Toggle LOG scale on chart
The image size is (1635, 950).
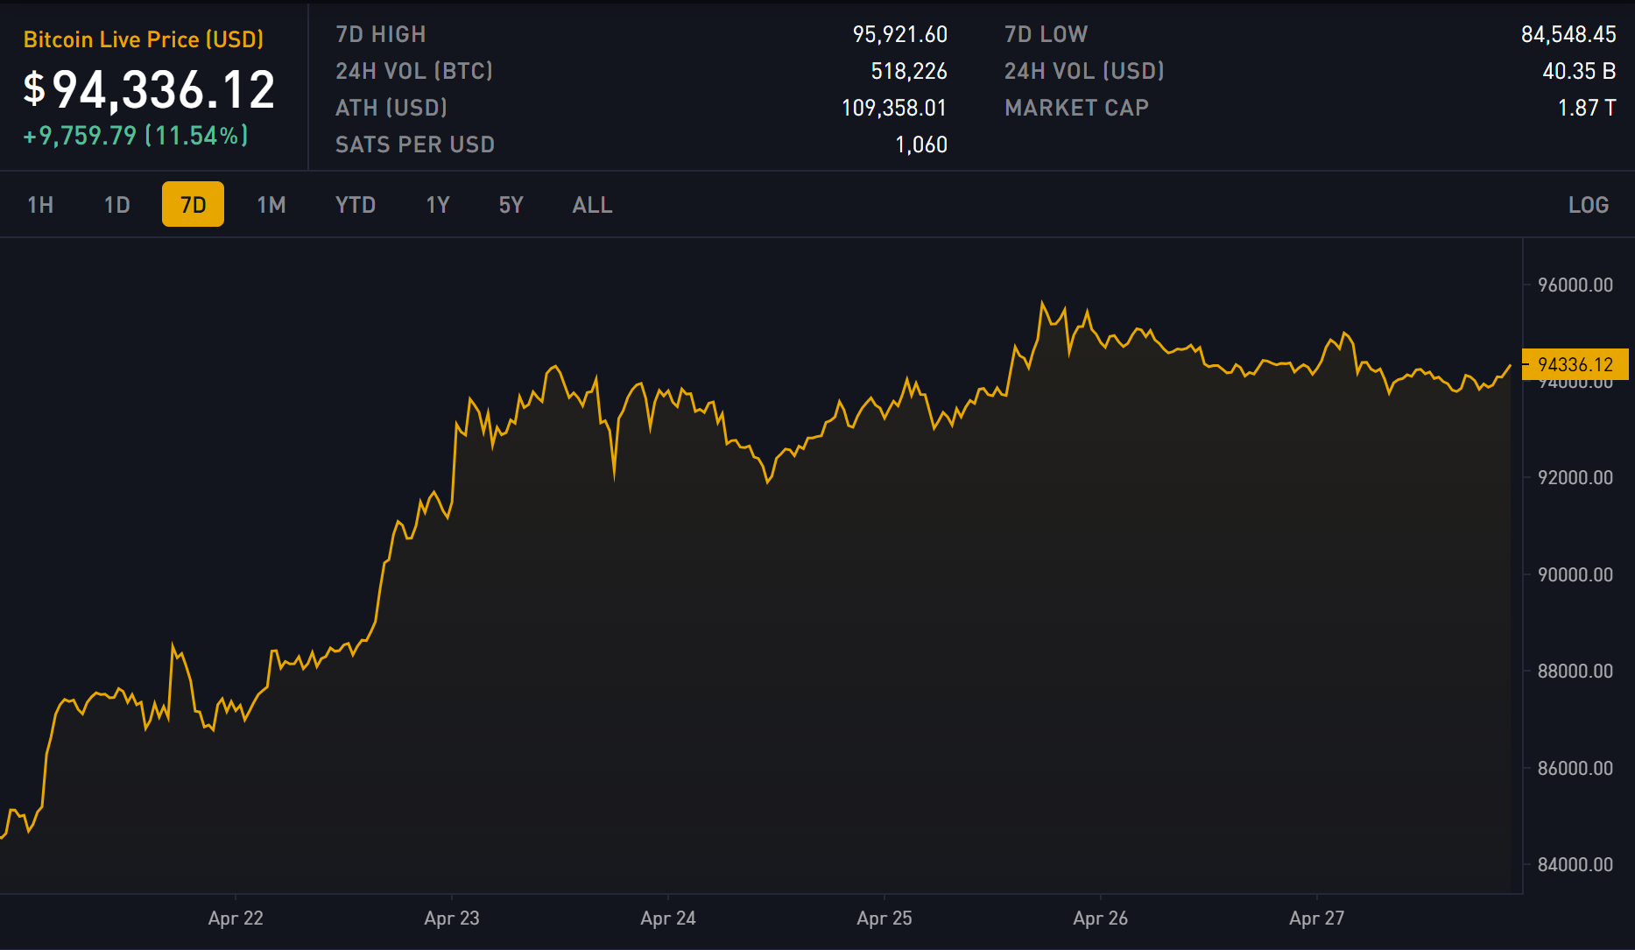pyautogui.click(x=1588, y=205)
